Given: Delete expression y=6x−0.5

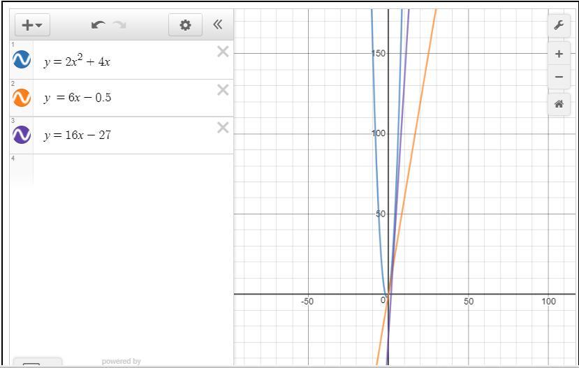Looking at the screenshot, I should 223,89.
